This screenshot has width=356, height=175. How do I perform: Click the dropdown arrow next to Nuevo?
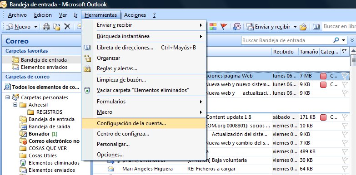pos(35,27)
